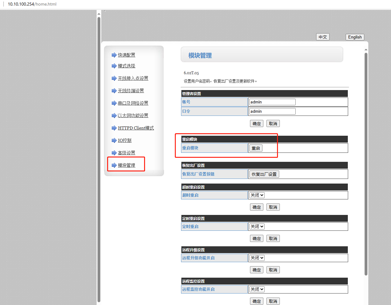The image size is (391, 305).
Task: Click the arrow icon next to IO控制
Action: pos(114,140)
